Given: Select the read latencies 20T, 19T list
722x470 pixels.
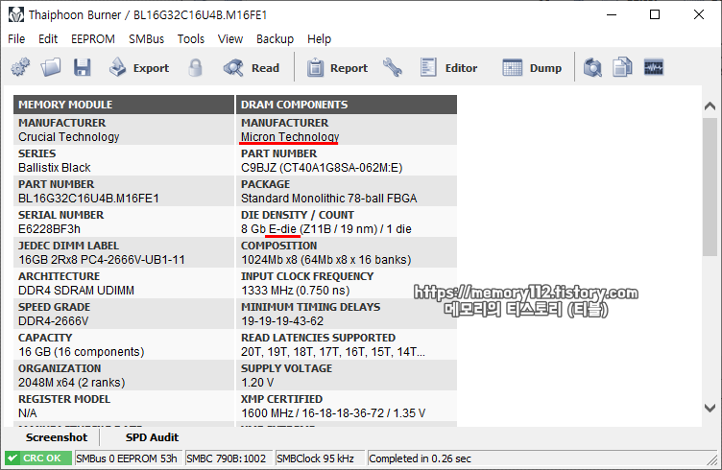Looking at the screenshot, I should (x=333, y=352).
